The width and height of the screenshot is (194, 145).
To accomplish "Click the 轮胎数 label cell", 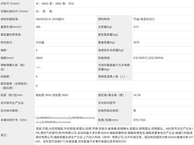I will tap(7, 76).
